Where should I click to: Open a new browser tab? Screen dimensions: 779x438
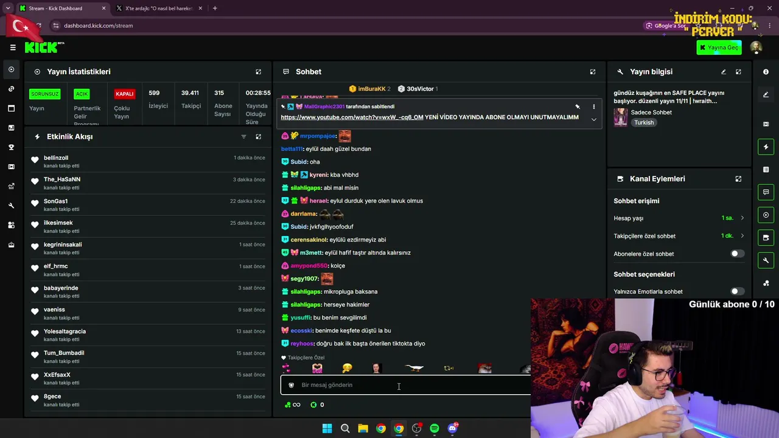tap(215, 9)
